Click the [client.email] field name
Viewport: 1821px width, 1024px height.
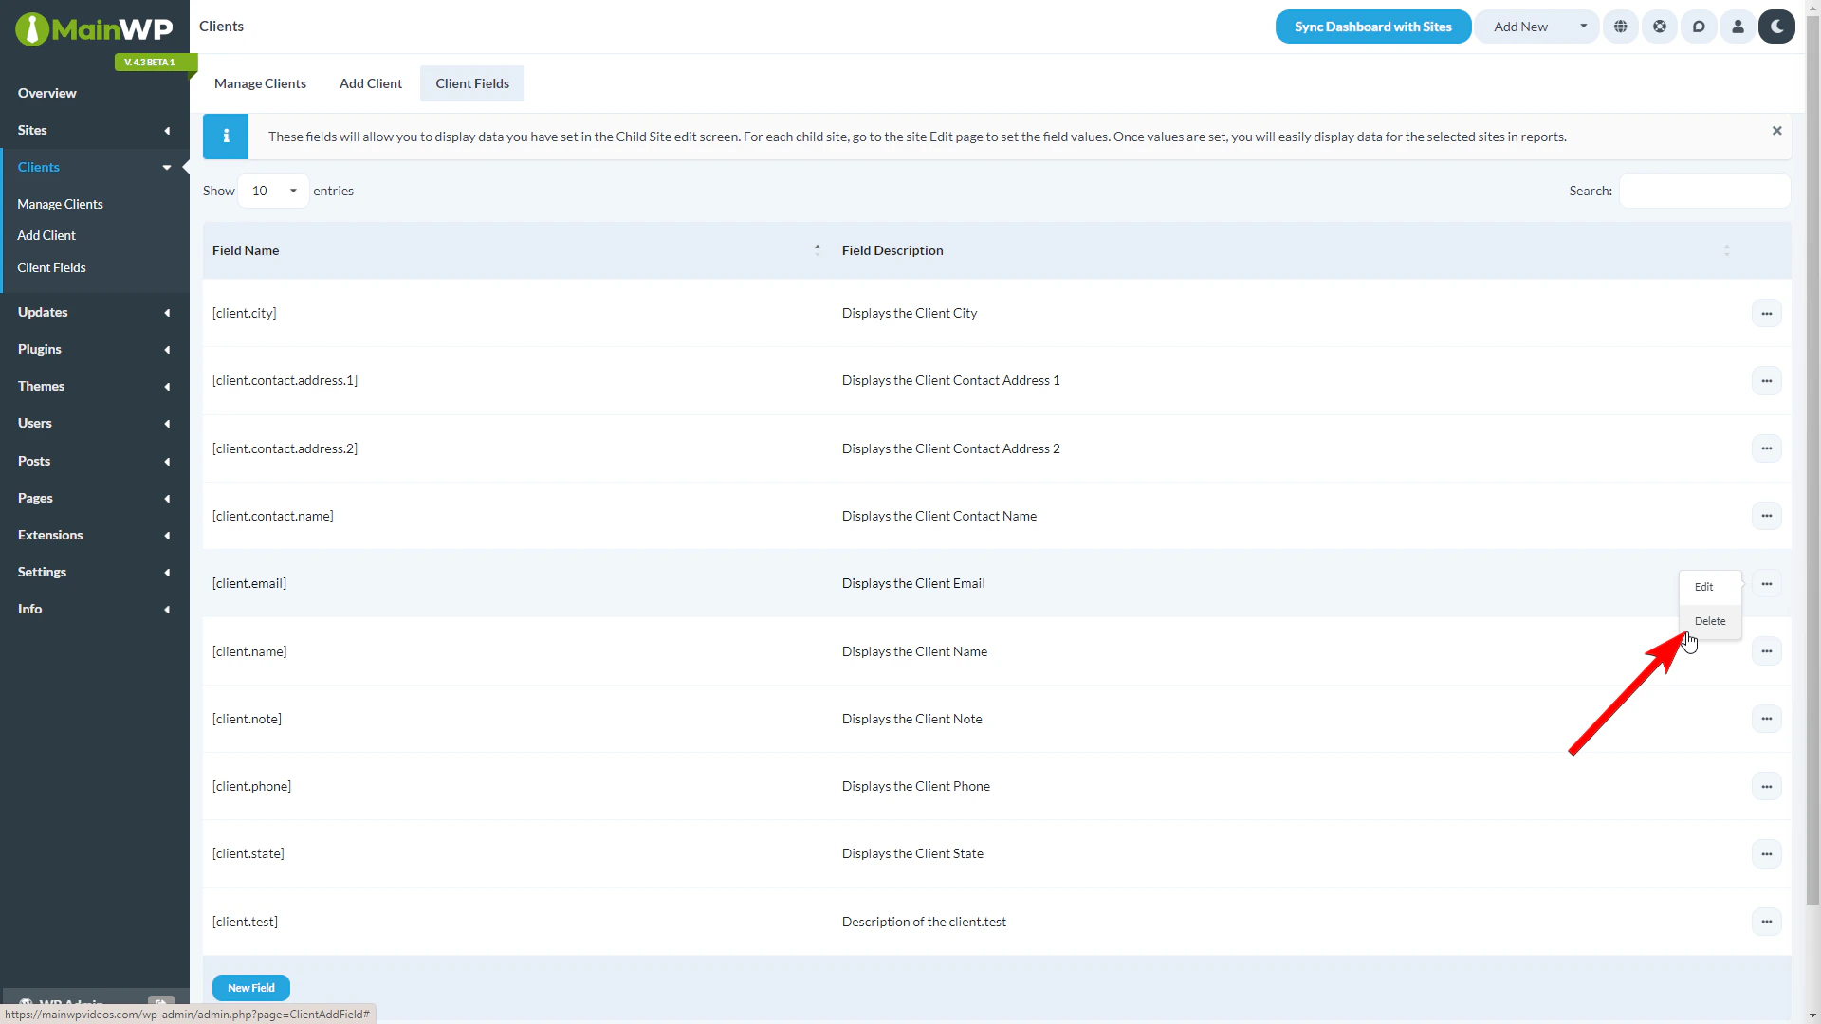point(249,583)
